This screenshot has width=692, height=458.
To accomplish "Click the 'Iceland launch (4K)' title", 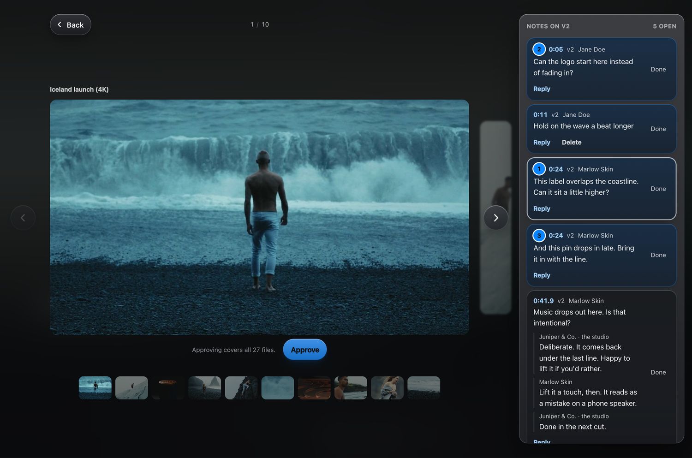I will (79, 89).
